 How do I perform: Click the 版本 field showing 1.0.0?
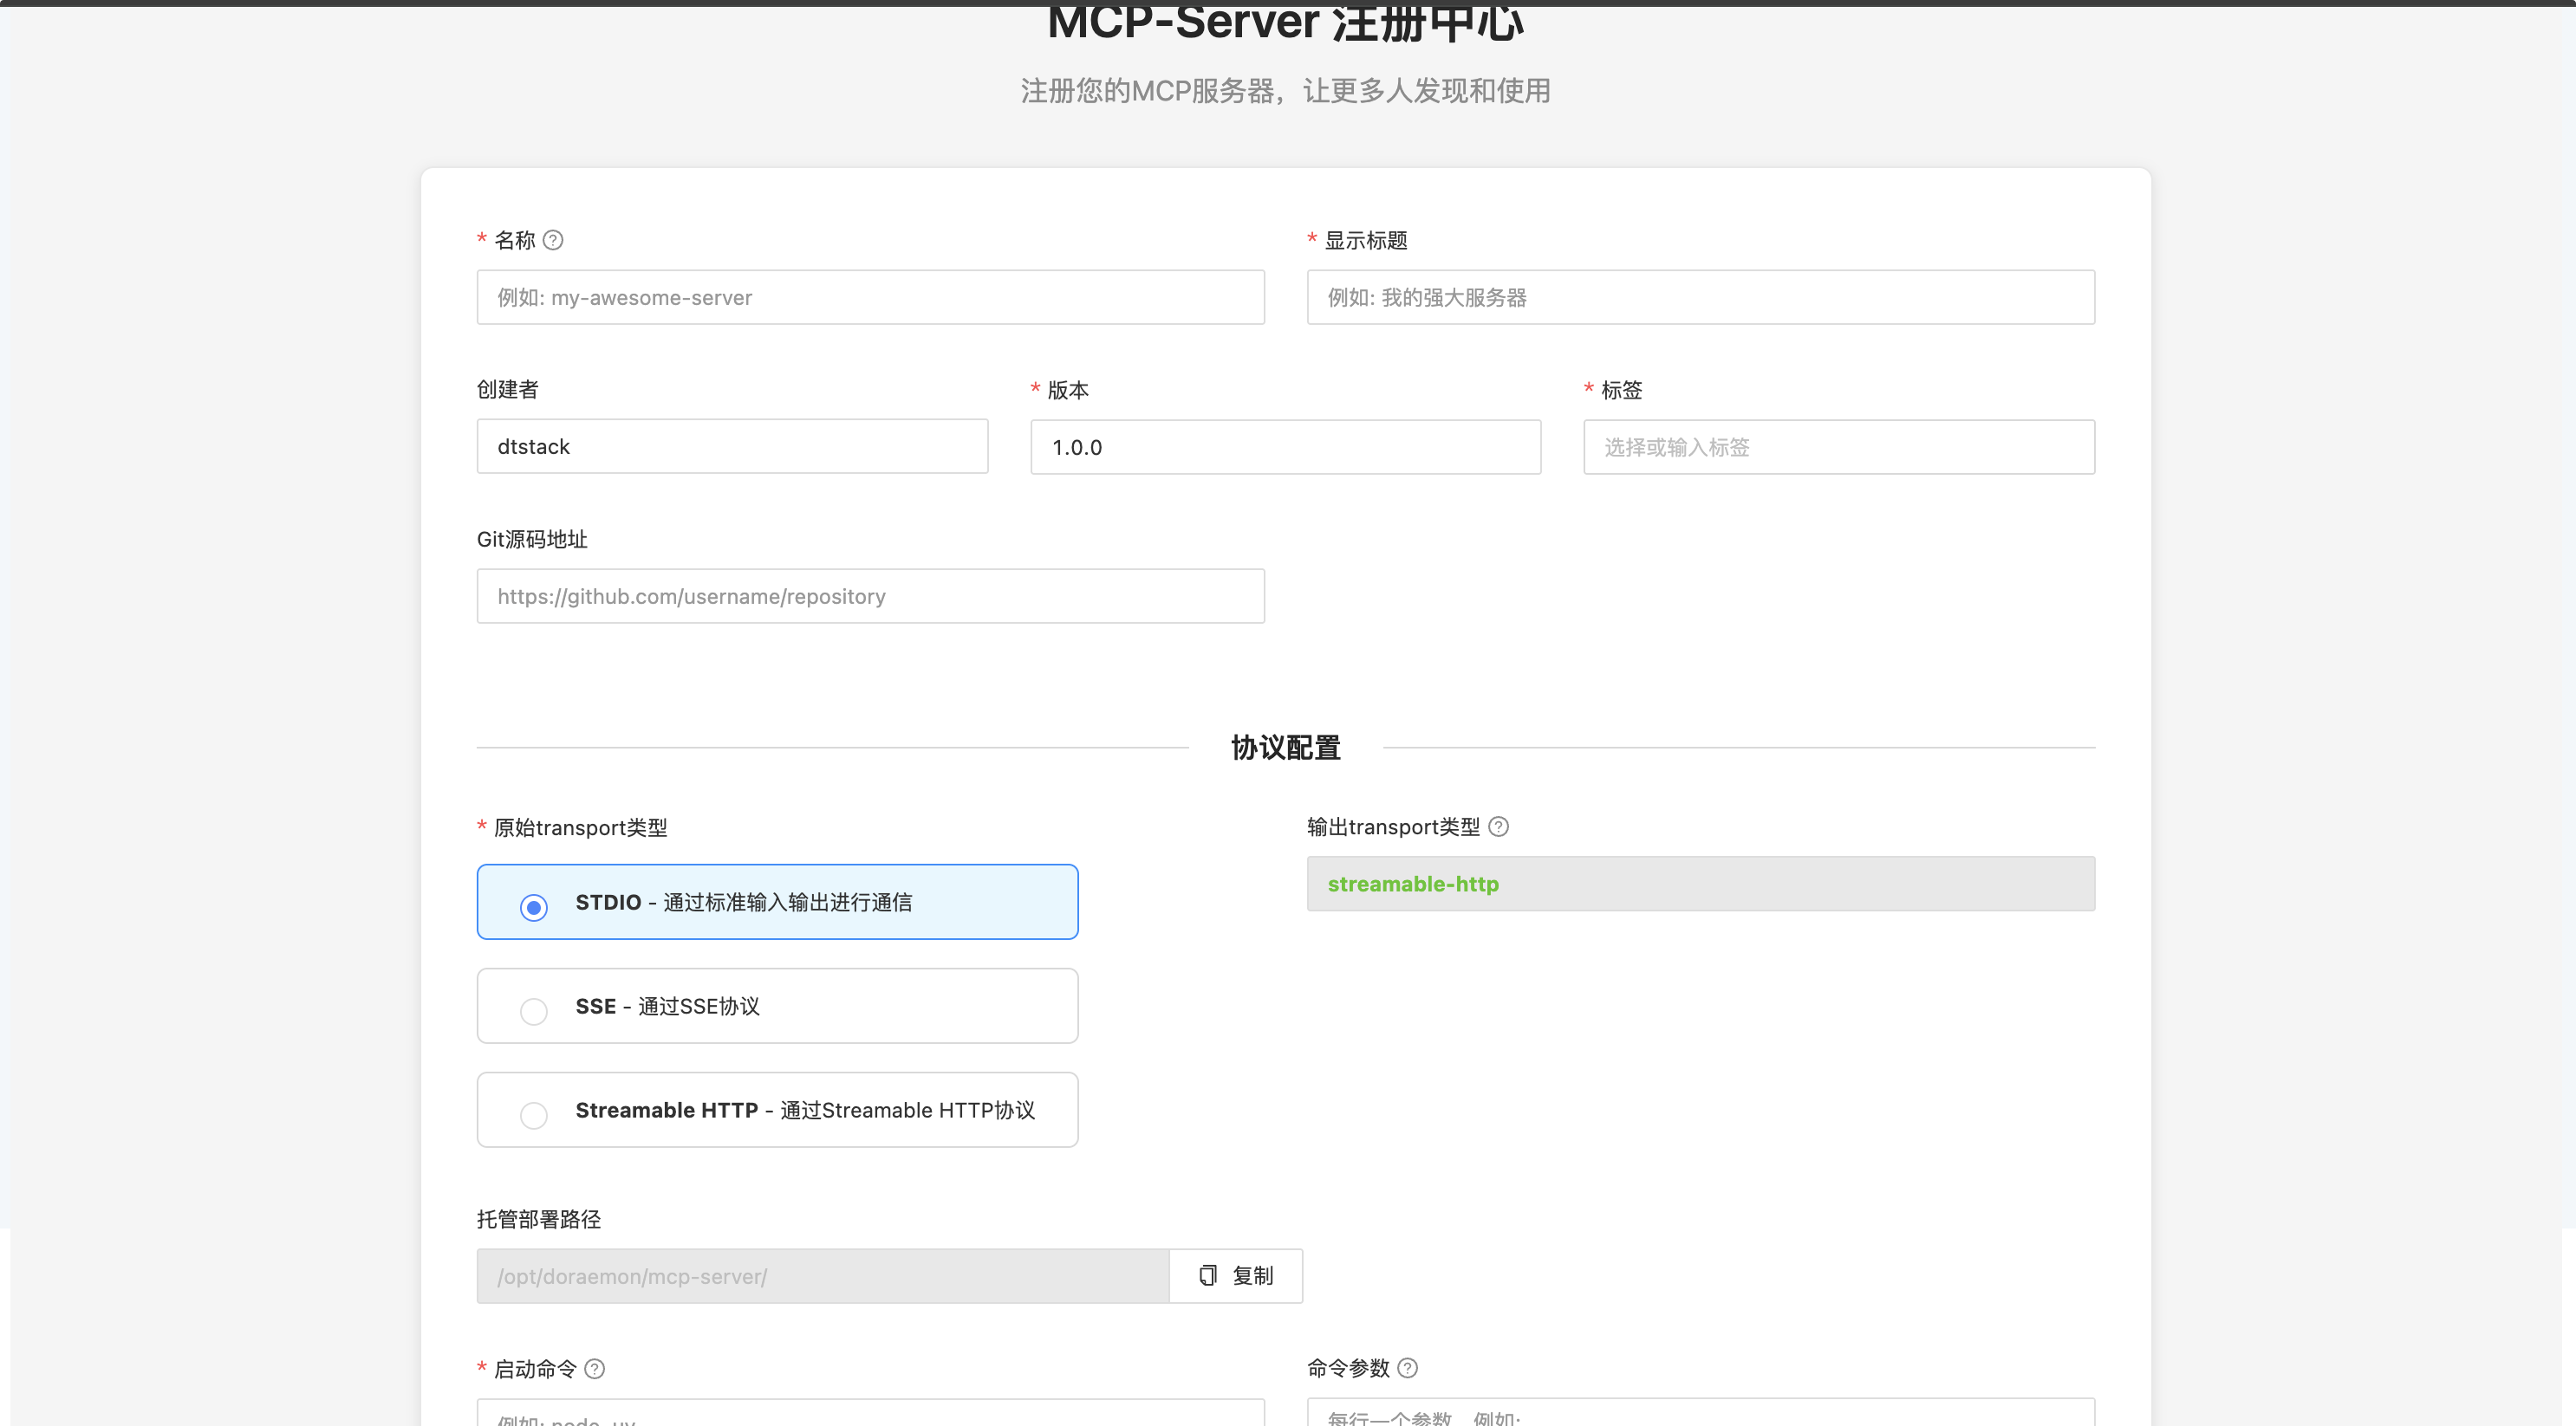pyautogui.click(x=1285, y=447)
